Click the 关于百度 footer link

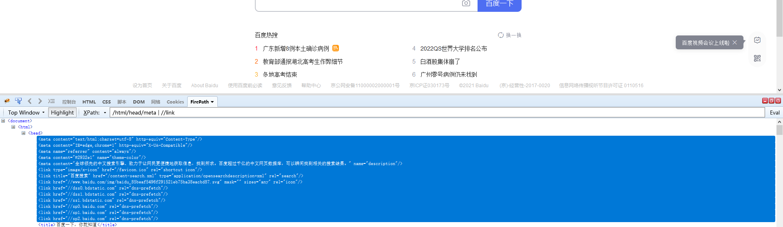(172, 86)
